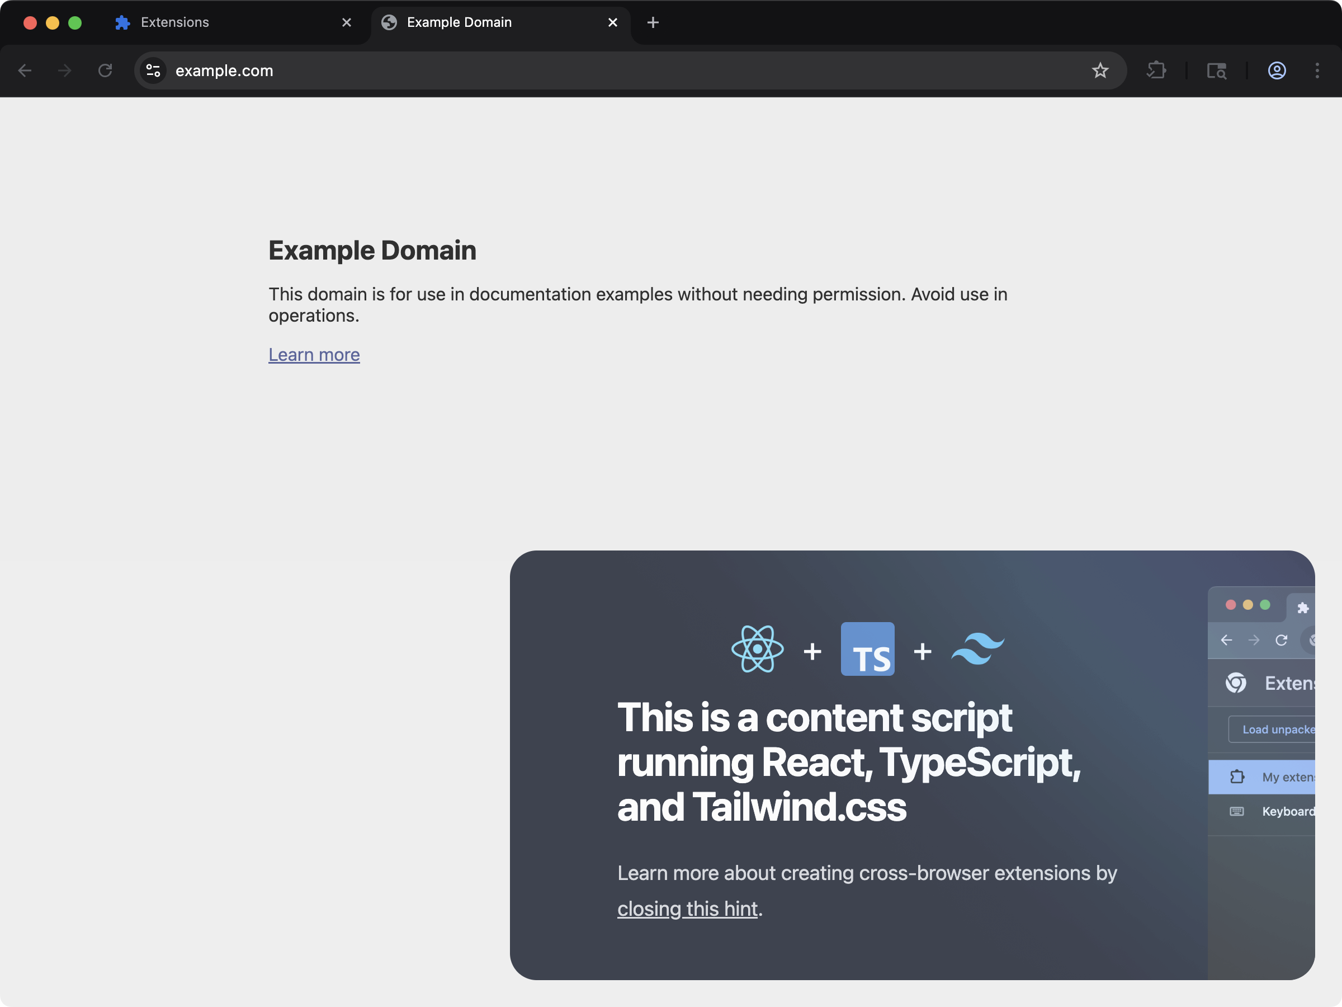Open the Extensions puzzle-piece menu
The height and width of the screenshot is (1007, 1342).
coord(1156,70)
